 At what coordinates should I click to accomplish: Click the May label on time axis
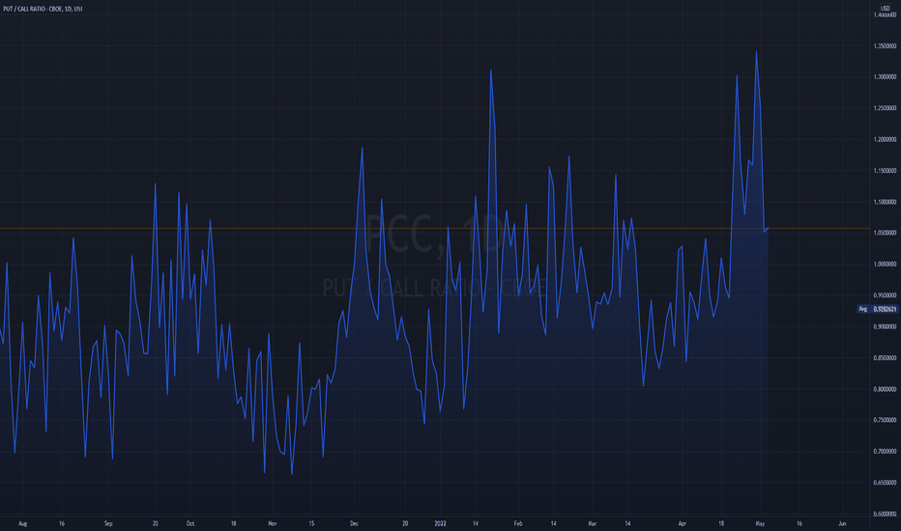760,523
